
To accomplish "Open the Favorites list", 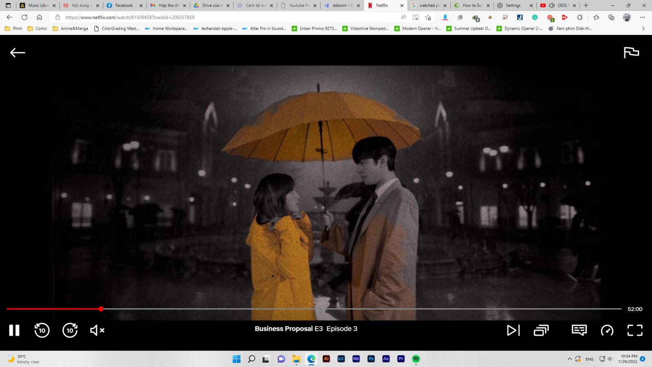I will tap(597, 18).
